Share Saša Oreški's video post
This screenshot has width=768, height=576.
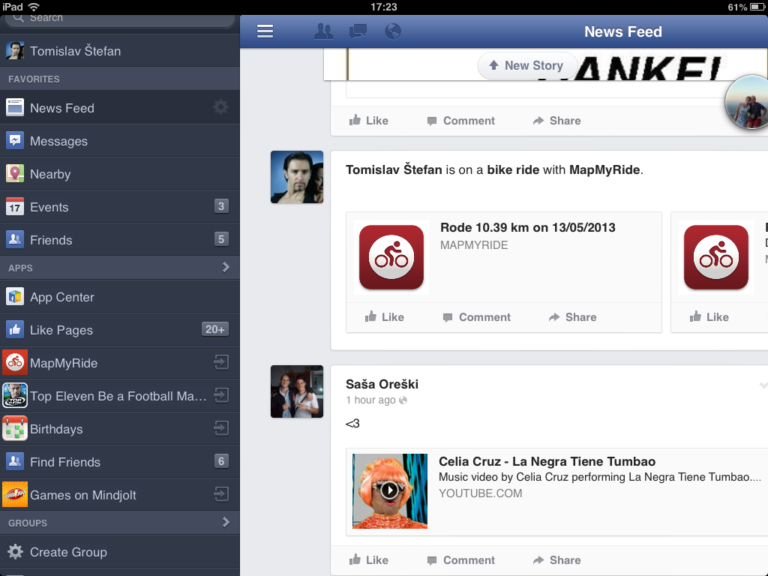pos(557,559)
